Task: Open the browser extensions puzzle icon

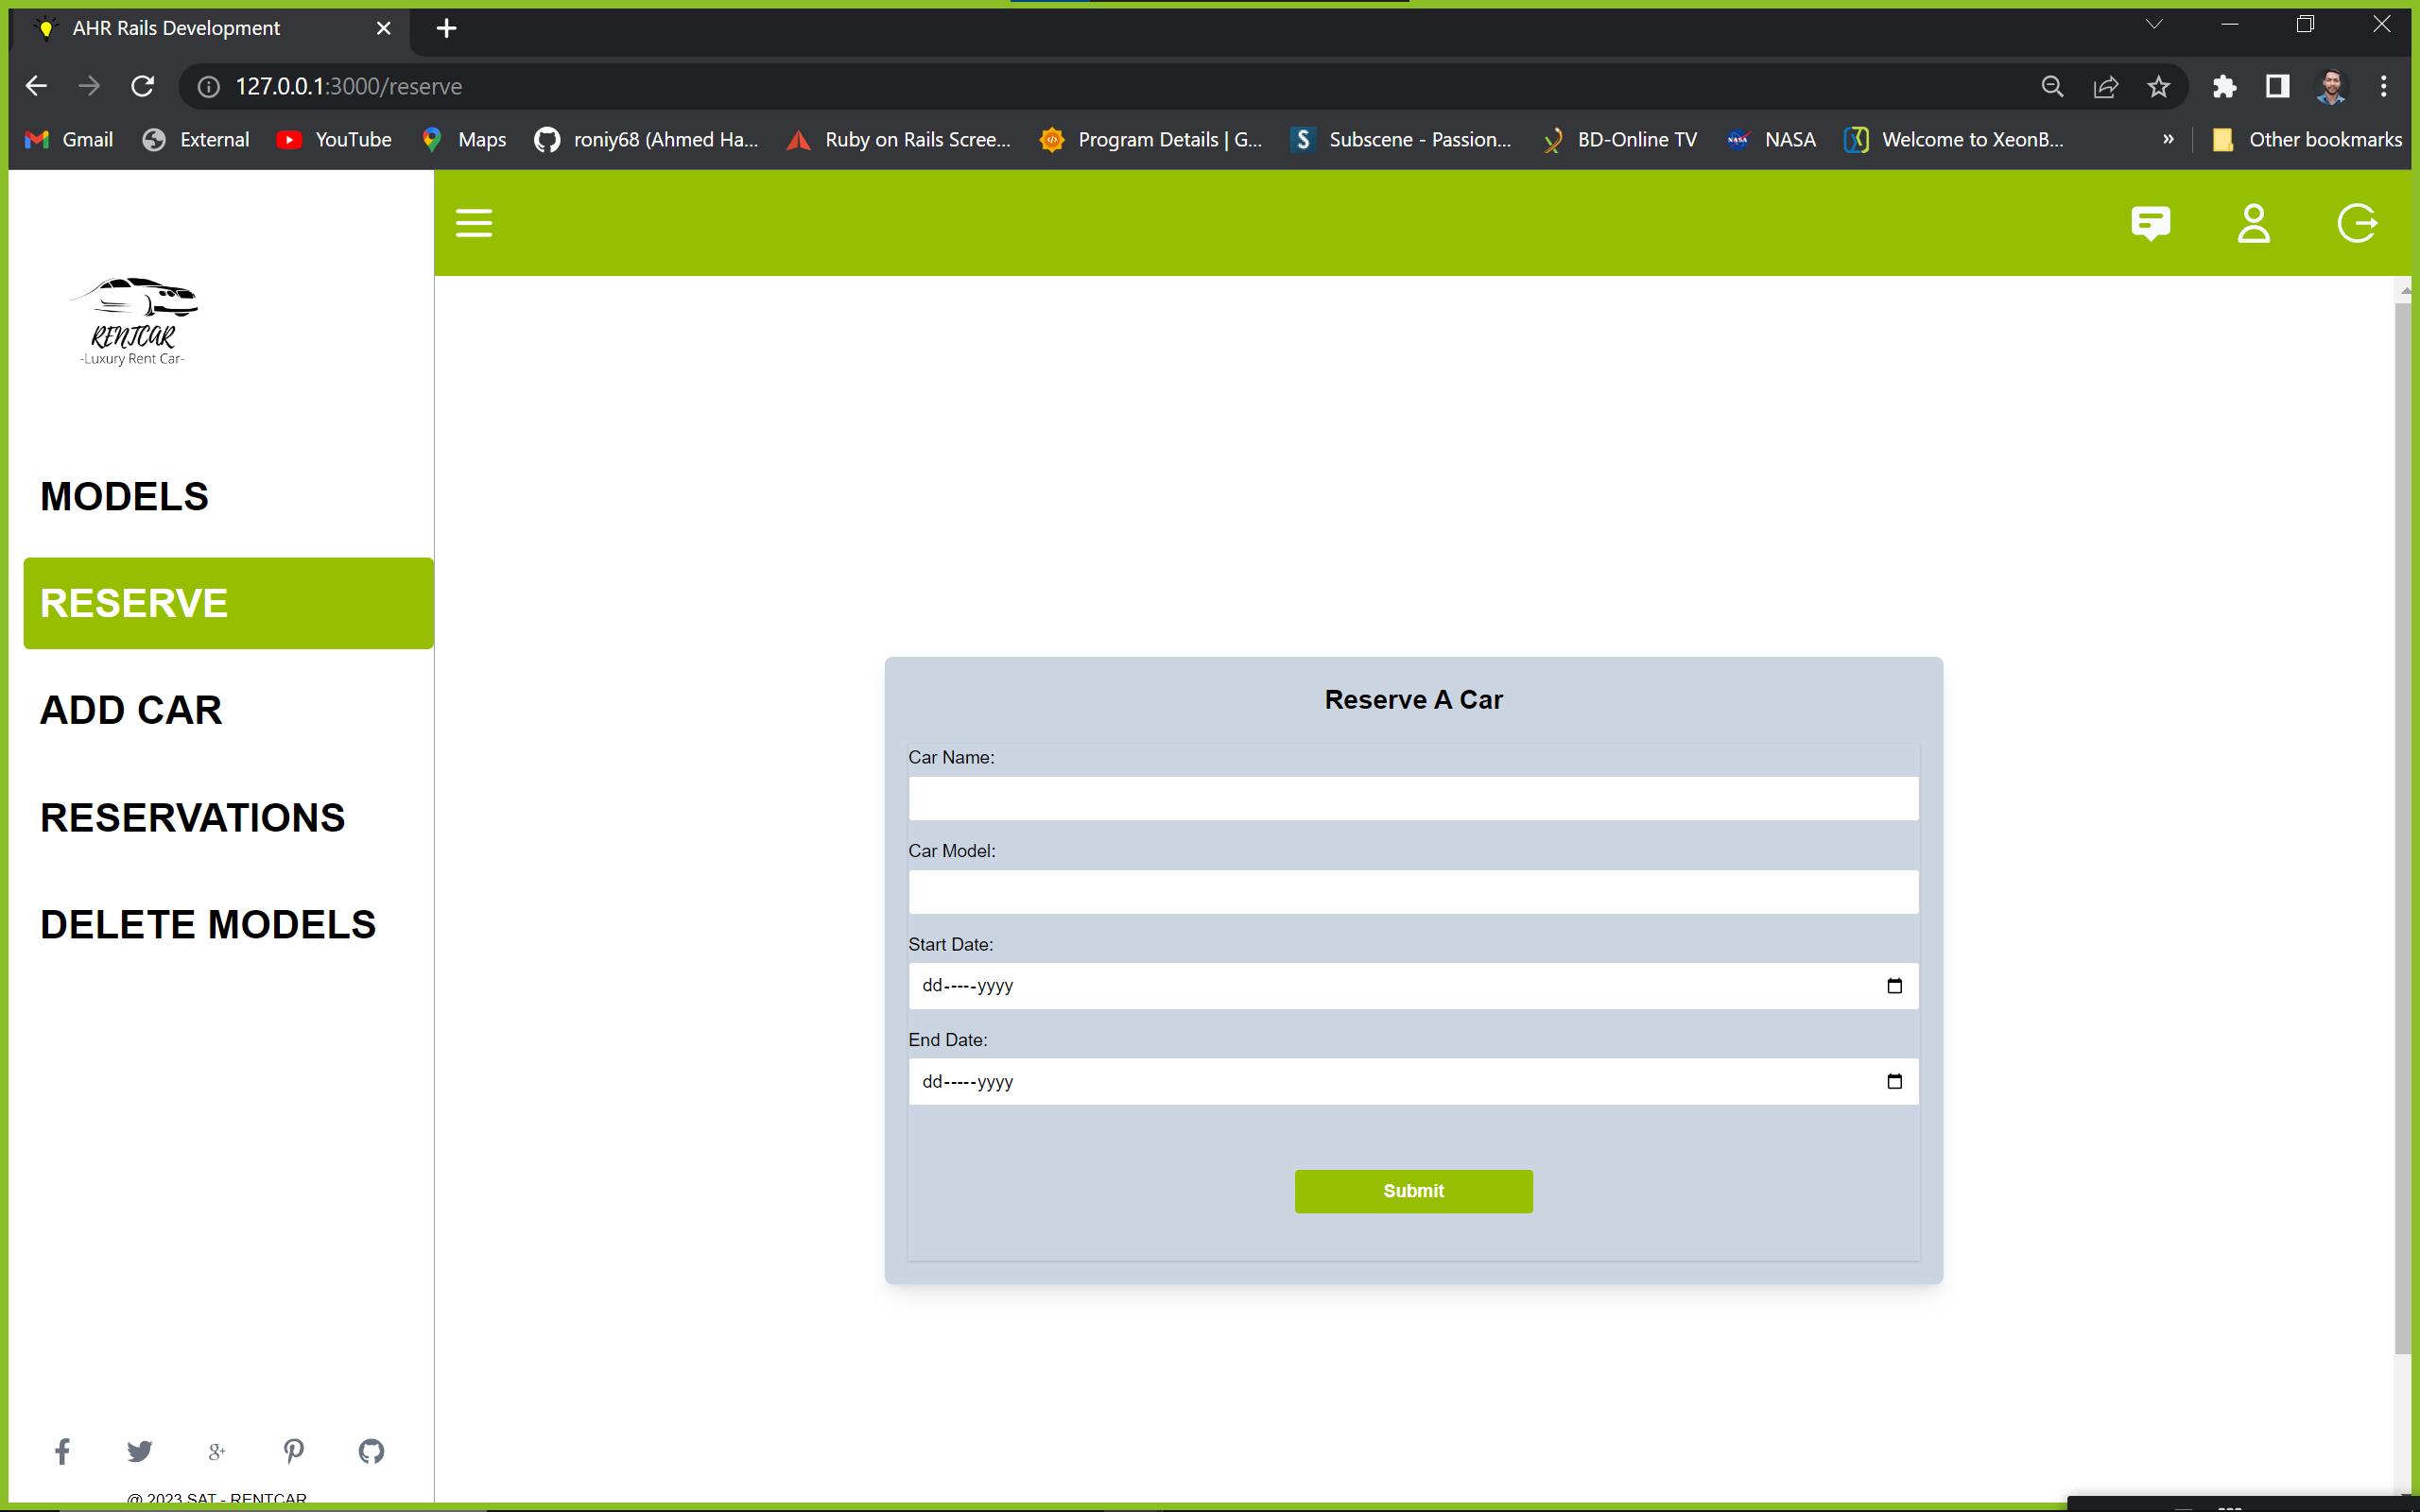Action: [x=2225, y=86]
